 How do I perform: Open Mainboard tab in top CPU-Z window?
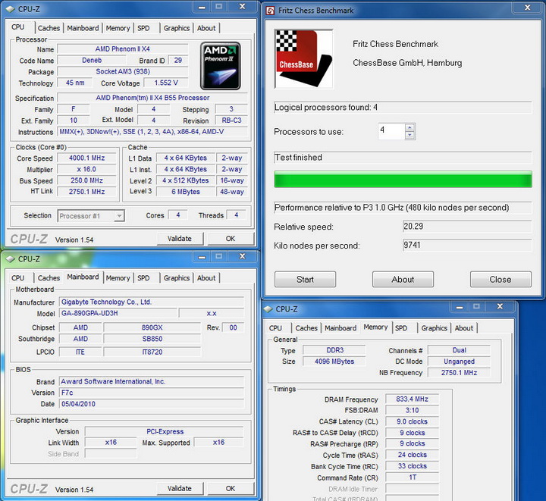click(83, 28)
